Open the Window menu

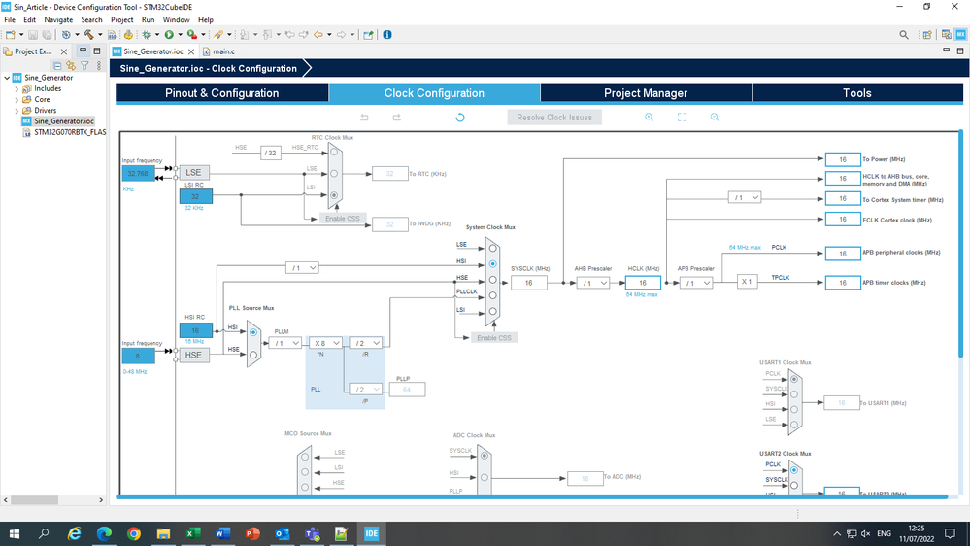point(176,19)
